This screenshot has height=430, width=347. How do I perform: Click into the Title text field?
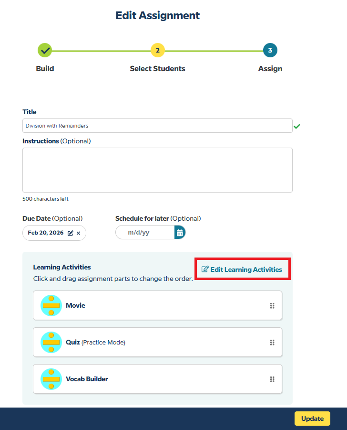click(157, 126)
